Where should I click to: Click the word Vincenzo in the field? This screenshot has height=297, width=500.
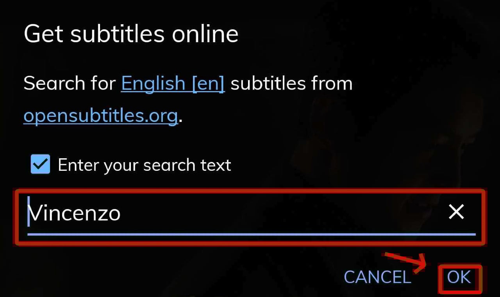point(75,213)
